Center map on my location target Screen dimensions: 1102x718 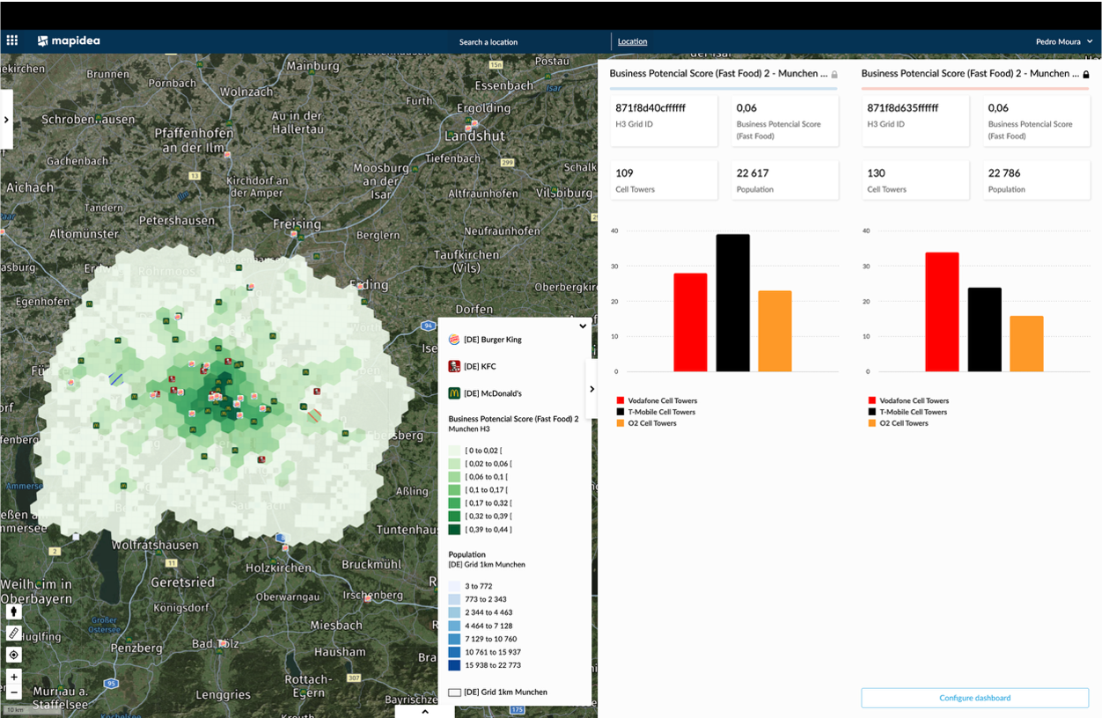tap(13, 655)
